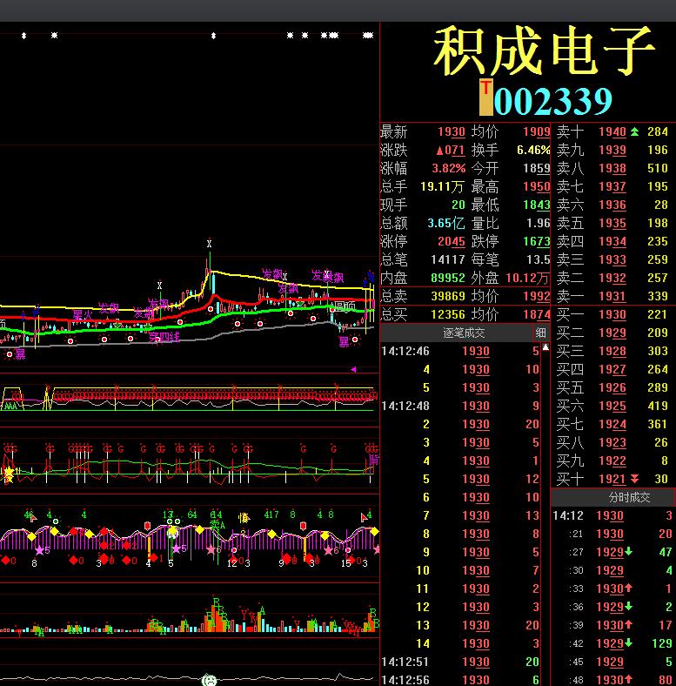Click the 14:12:46 tick trade row
The image size is (676, 686).
(x=460, y=352)
